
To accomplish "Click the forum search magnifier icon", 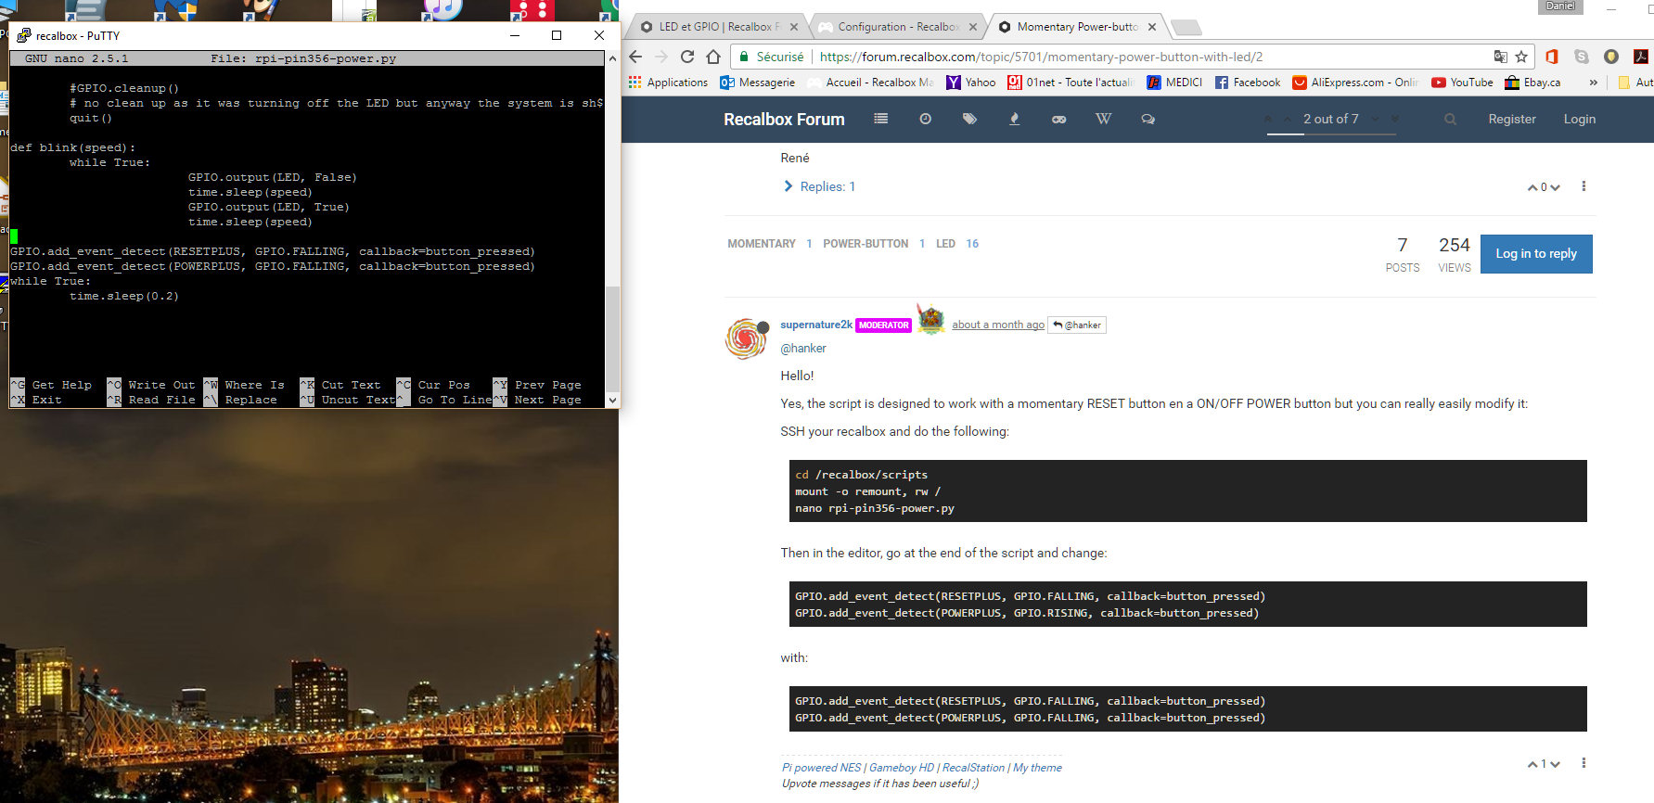I will [x=1450, y=119].
